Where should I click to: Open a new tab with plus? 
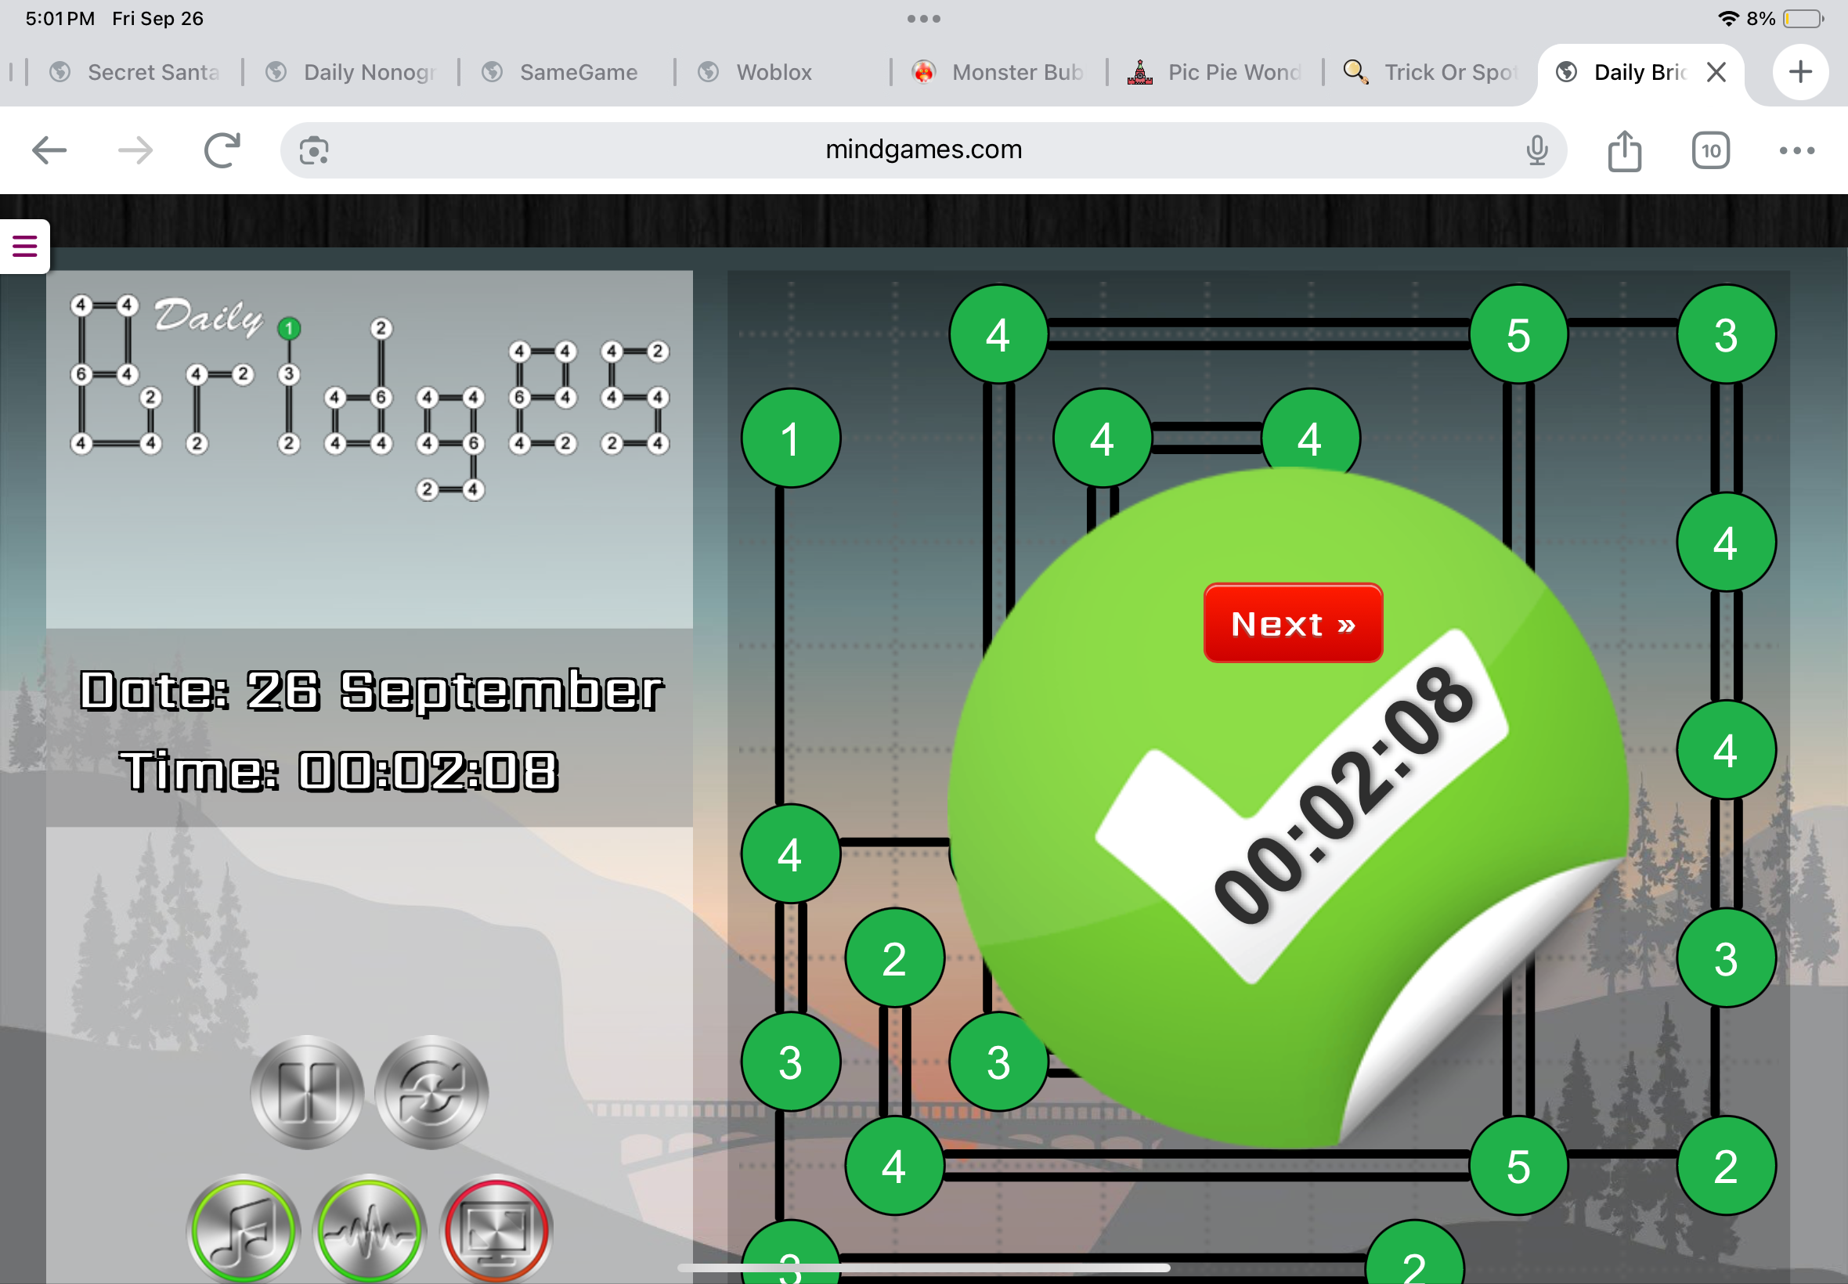1799,72
